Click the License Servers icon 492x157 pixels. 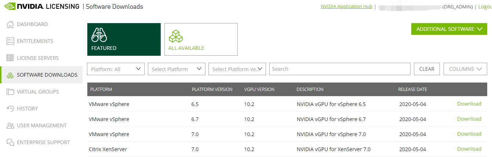pyautogui.click(x=10, y=58)
